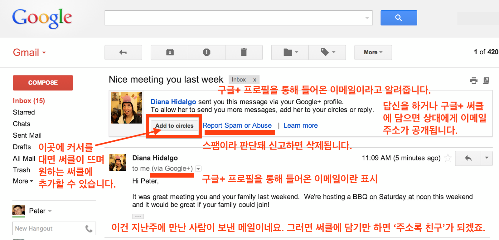Click the phone call icon in Hangout box
499x240 pixels.
click(x=89, y=229)
